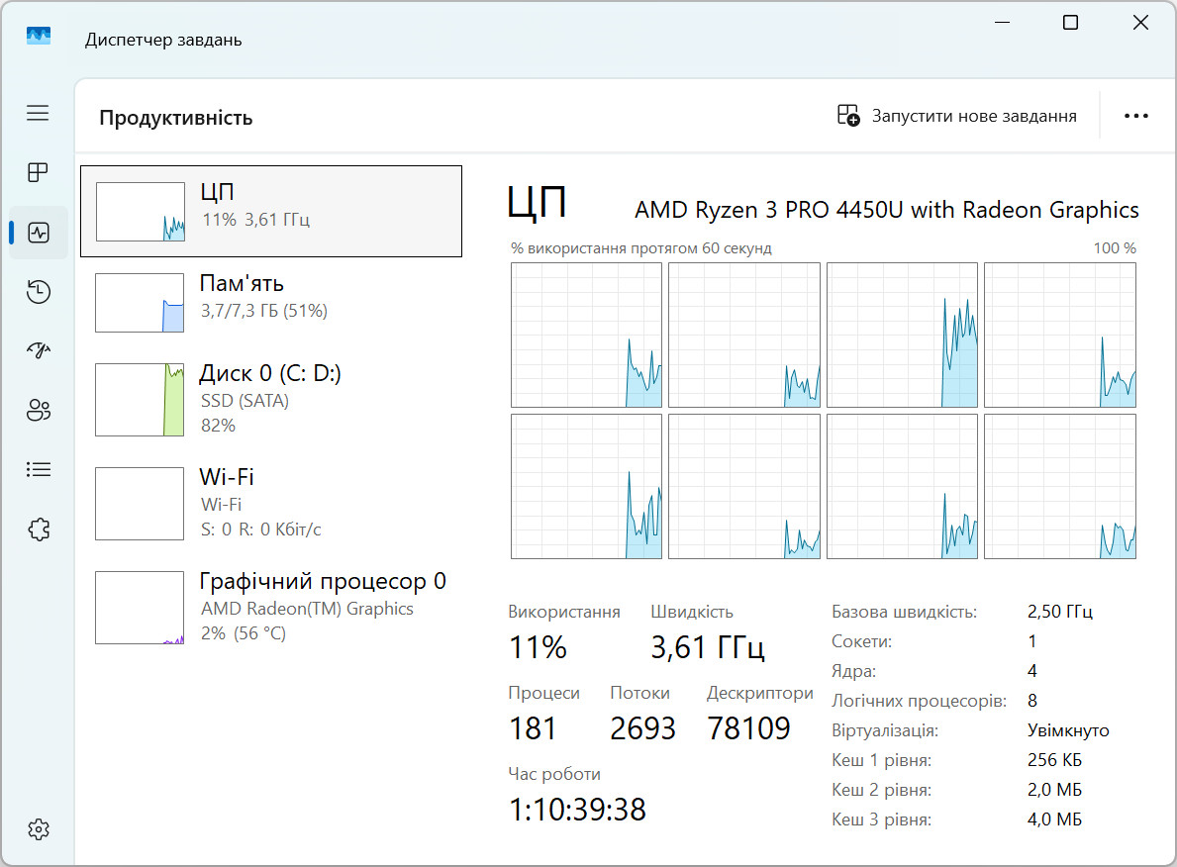Click the Логічних процесорів label
Viewport: 1177px width, 867px height.
click(x=919, y=701)
